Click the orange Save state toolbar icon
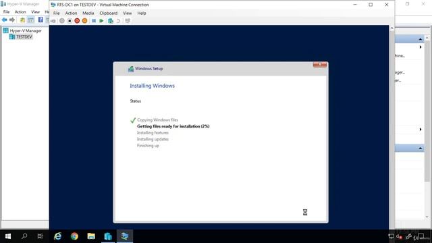 [x=84, y=21]
